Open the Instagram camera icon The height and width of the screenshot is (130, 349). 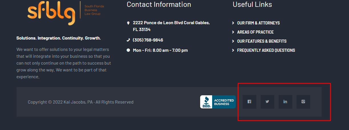[x=303, y=102]
